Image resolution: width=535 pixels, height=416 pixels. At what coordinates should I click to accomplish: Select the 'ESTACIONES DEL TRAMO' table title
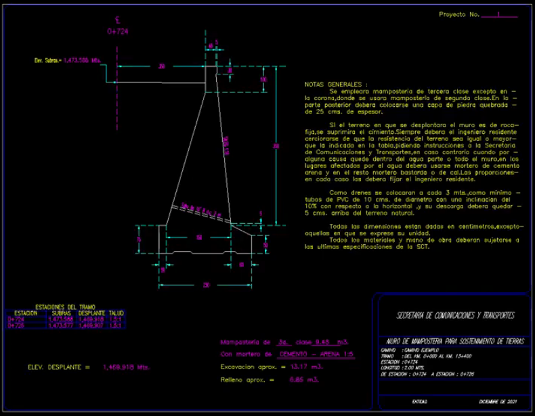click(65, 307)
